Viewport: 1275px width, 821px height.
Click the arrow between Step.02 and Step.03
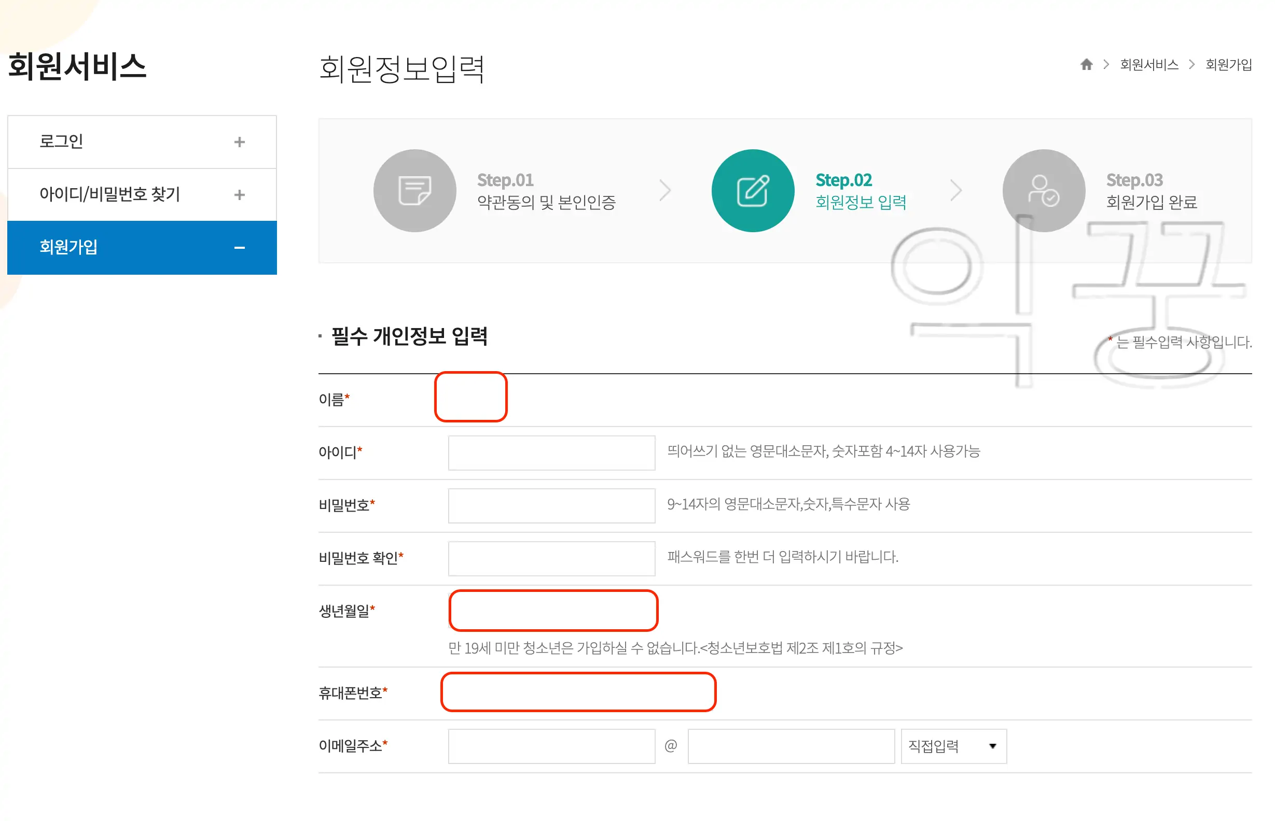pos(955,190)
